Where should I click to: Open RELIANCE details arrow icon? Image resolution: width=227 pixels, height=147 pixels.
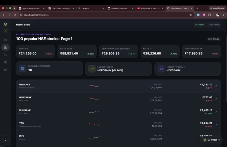pos(216,86)
